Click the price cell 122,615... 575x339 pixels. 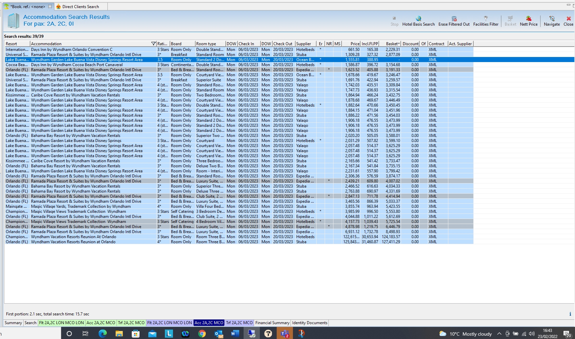pos(351,237)
